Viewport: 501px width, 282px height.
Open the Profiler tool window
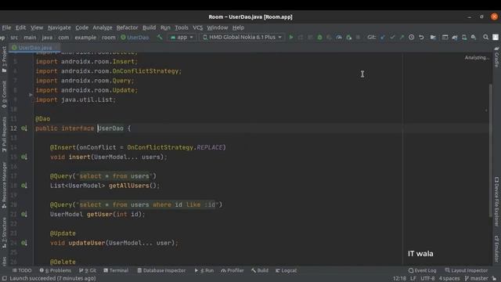(x=232, y=270)
